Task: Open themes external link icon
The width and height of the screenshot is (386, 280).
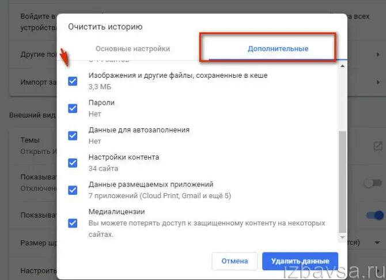Action: coord(378,146)
